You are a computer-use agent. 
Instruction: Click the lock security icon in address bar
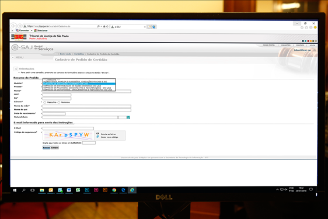(104, 26)
